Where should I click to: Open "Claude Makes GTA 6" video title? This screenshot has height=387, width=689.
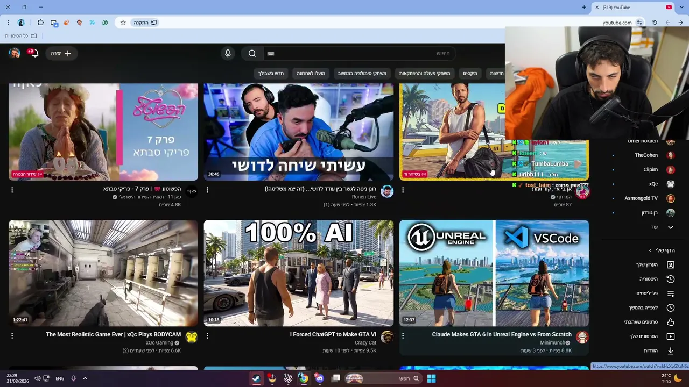click(502, 334)
